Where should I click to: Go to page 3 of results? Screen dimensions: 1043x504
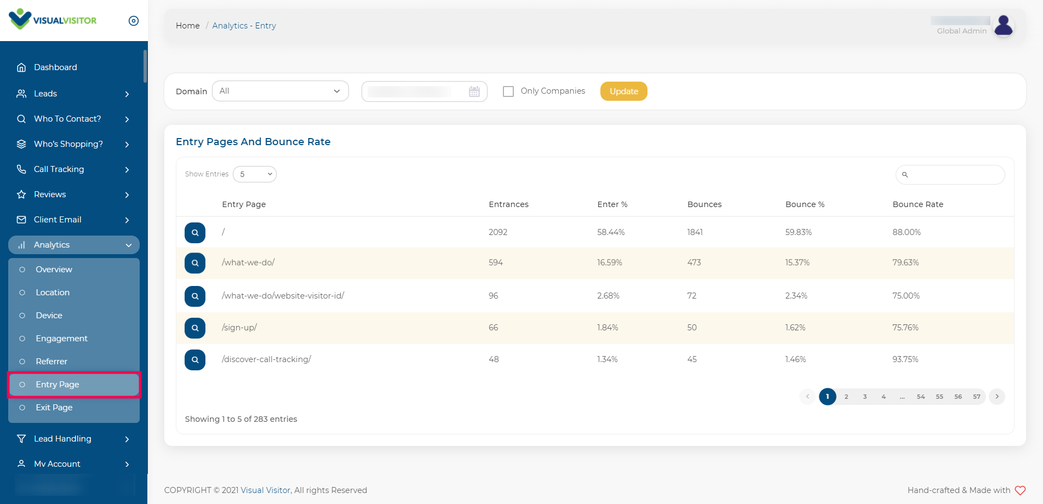point(865,397)
